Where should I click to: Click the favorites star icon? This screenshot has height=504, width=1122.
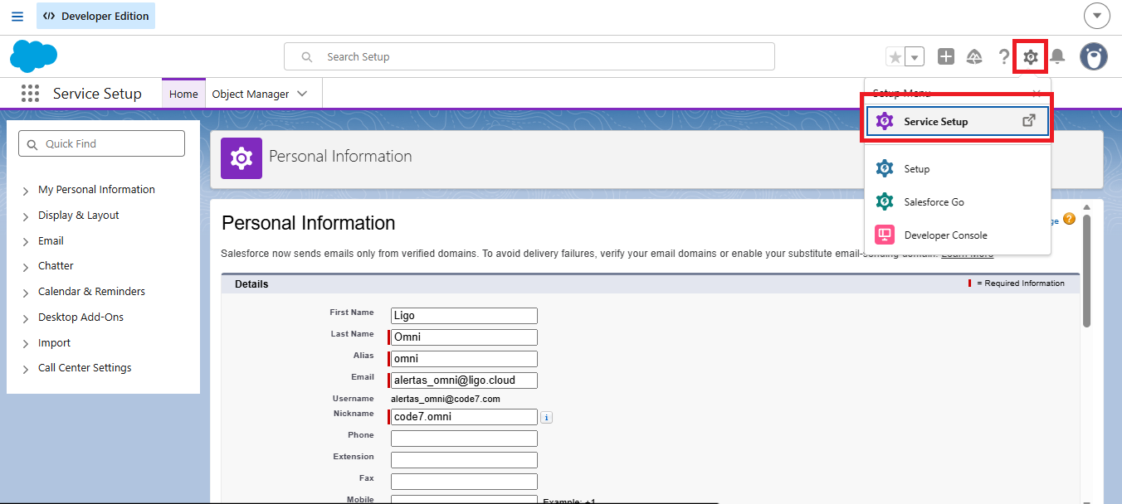click(895, 56)
